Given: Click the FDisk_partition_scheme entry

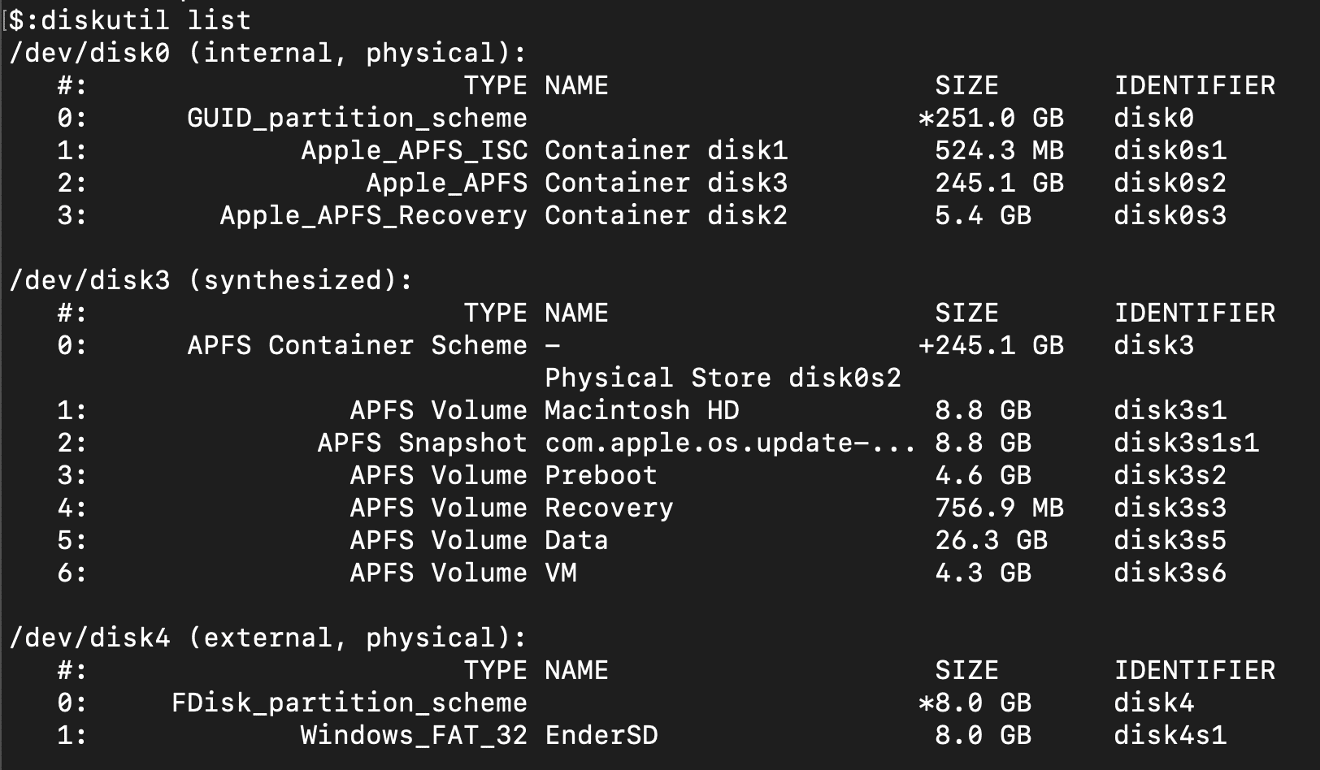Looking at the screenshot, I should pyautogui.click(x=349, y=703).
